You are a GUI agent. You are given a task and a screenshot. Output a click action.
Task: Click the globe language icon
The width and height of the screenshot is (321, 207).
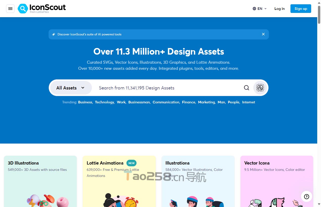click(x=254, y=9)
